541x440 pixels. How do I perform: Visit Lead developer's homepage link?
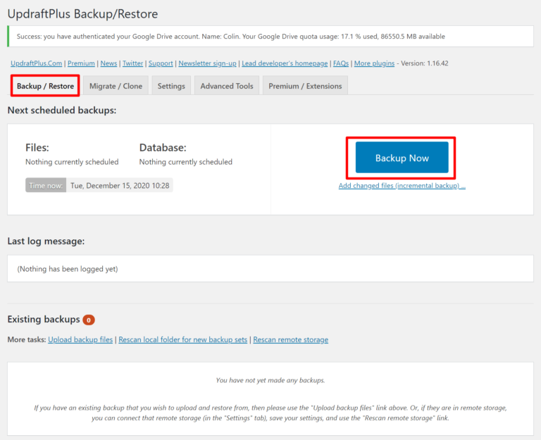pos(285,63)
